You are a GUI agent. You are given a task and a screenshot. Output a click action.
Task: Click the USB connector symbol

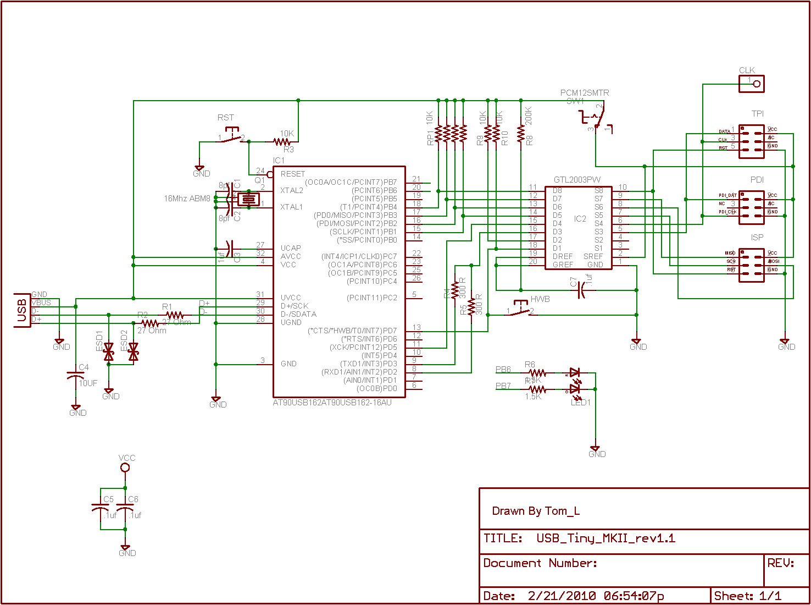pyautogui.click(x=22, y=310)
